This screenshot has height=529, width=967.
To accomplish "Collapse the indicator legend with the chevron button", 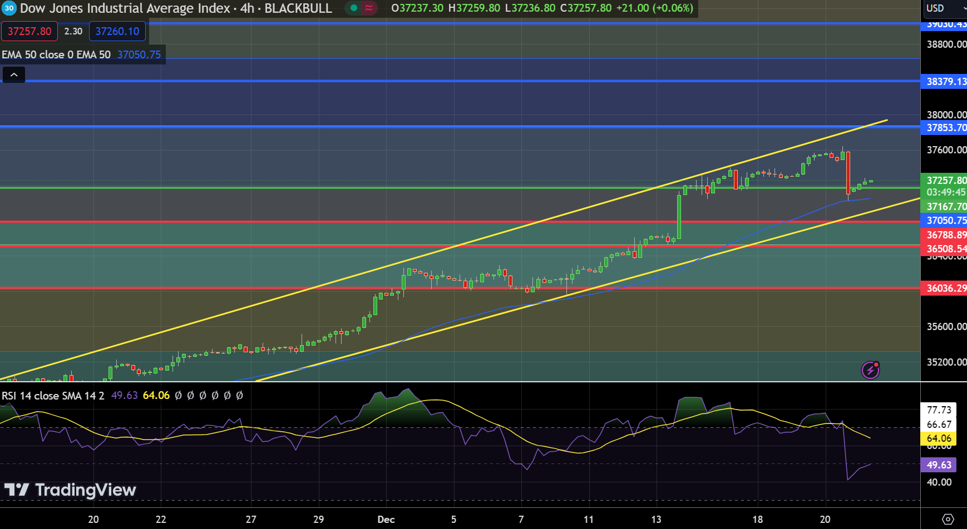I will 14,74.
